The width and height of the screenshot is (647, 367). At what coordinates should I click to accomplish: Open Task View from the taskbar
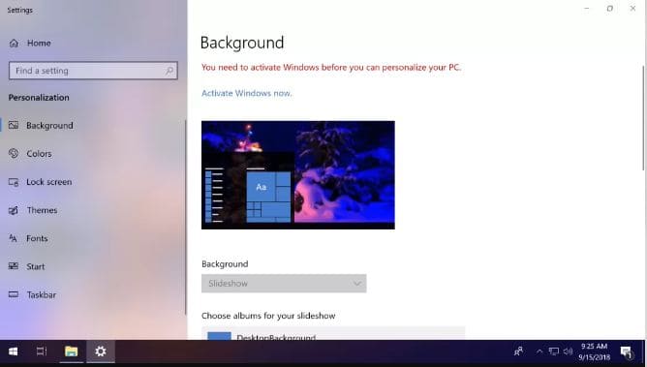42,352
